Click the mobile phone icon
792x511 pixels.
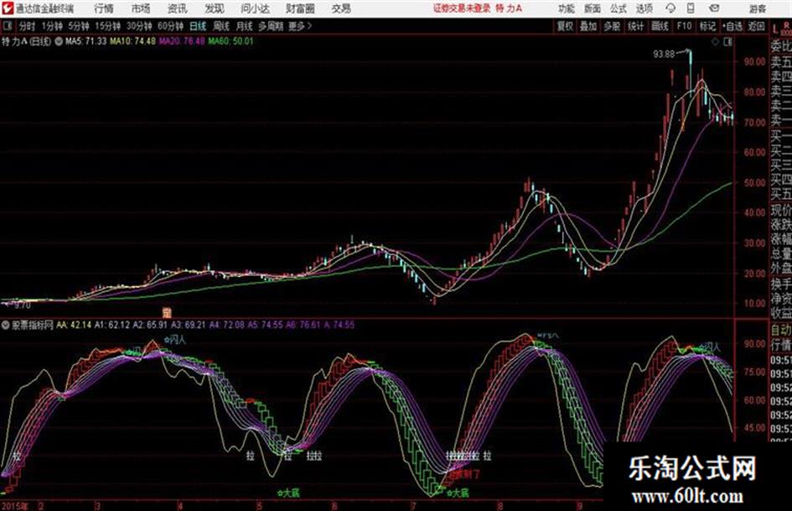[691, 8]
